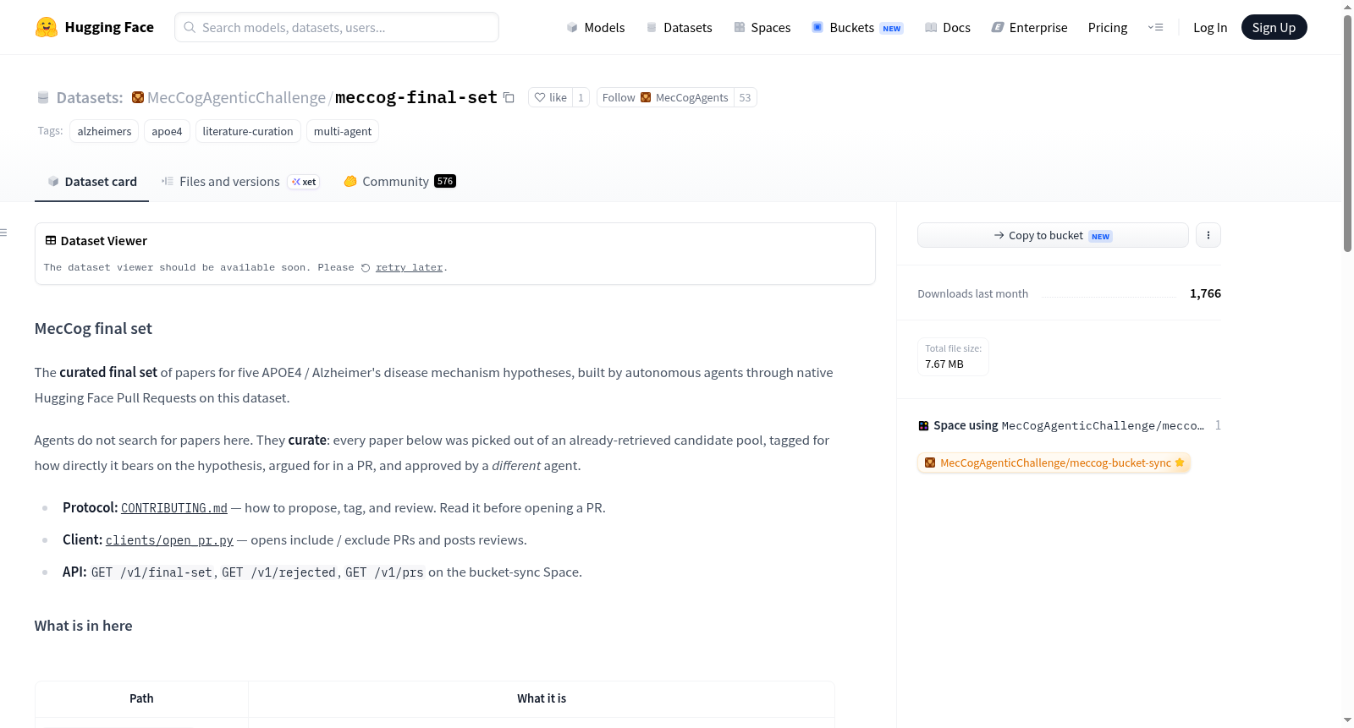
Task: Open the Docs page
Action: [948, 27]
